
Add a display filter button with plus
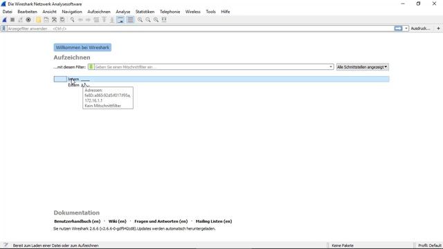coord(438,28)
